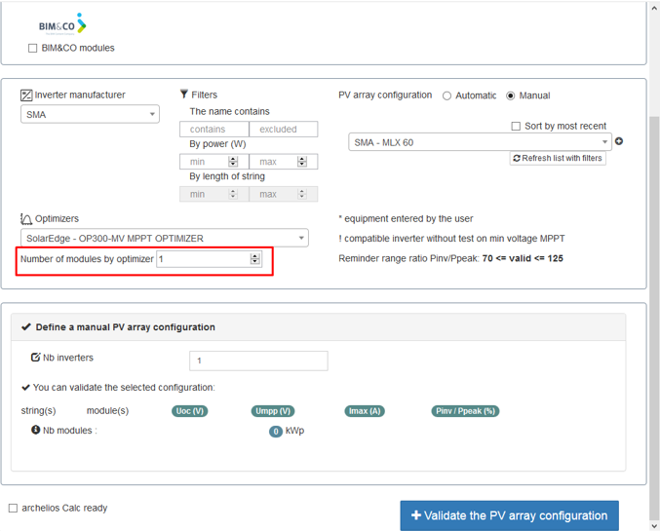Viewport: 660px width, 531px height.
Task: Focus the Number of modules by optimizer field
Action: pyautogui.click(x=209, y=259)
